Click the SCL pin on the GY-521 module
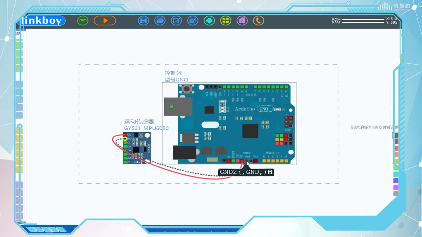422x237 pixels. (125, 143)
